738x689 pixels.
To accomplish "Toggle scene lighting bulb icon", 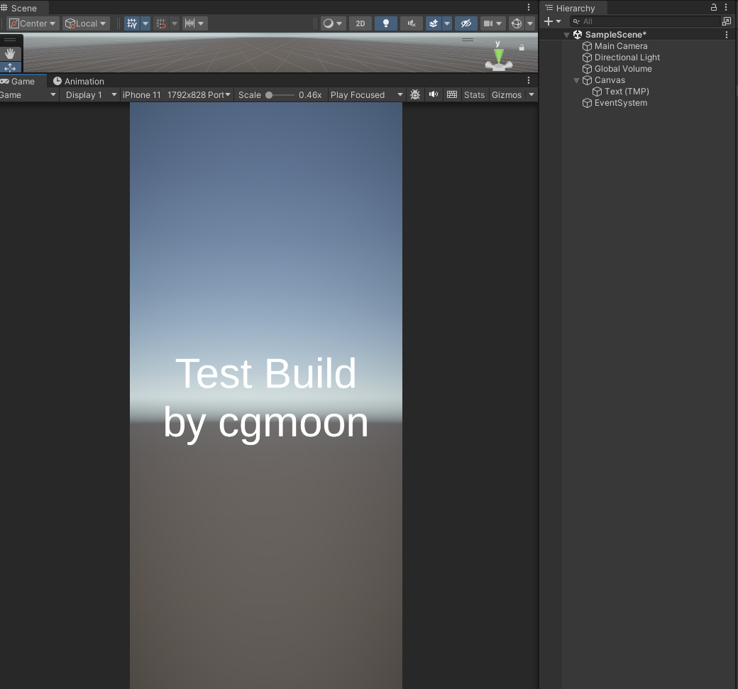I will tap(386, 23).
